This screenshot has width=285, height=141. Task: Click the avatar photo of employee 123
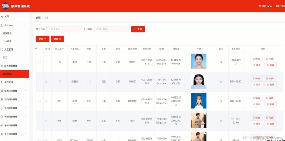[x=198, y=61]
